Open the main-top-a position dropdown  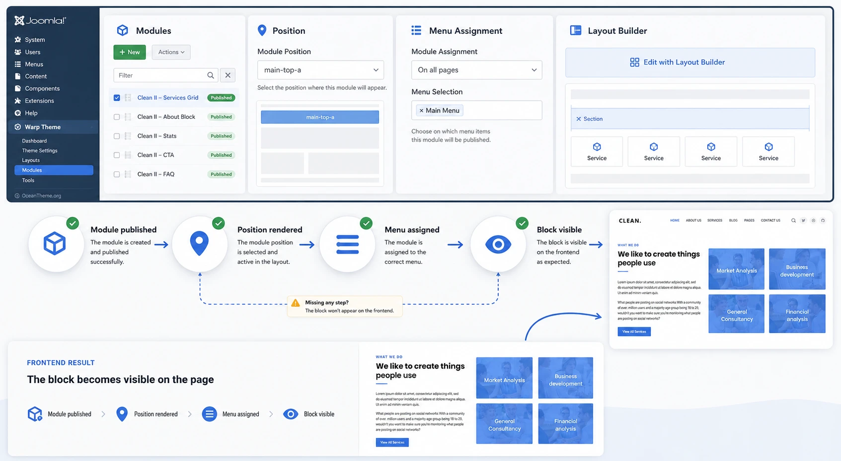click(x=320, y=70)
